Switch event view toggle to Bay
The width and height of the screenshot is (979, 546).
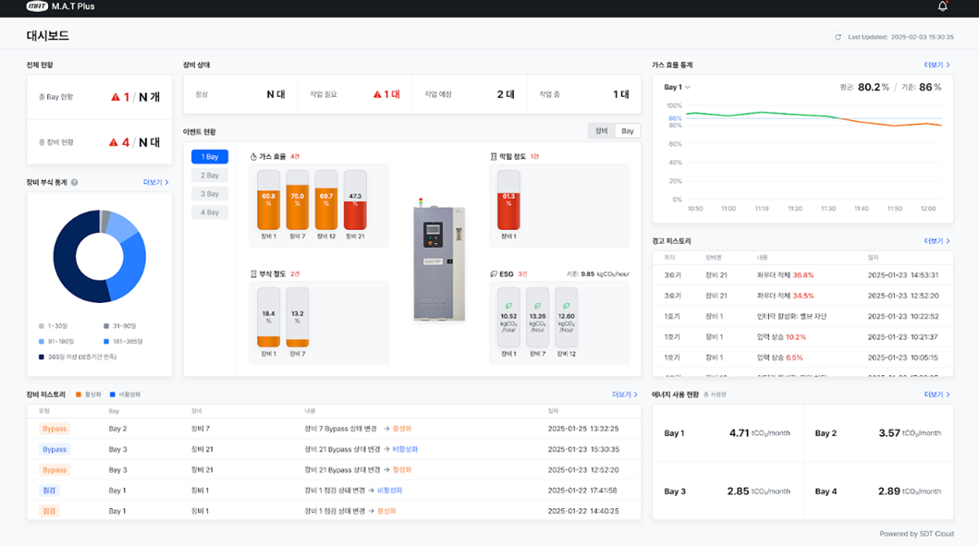coord(628,131)
